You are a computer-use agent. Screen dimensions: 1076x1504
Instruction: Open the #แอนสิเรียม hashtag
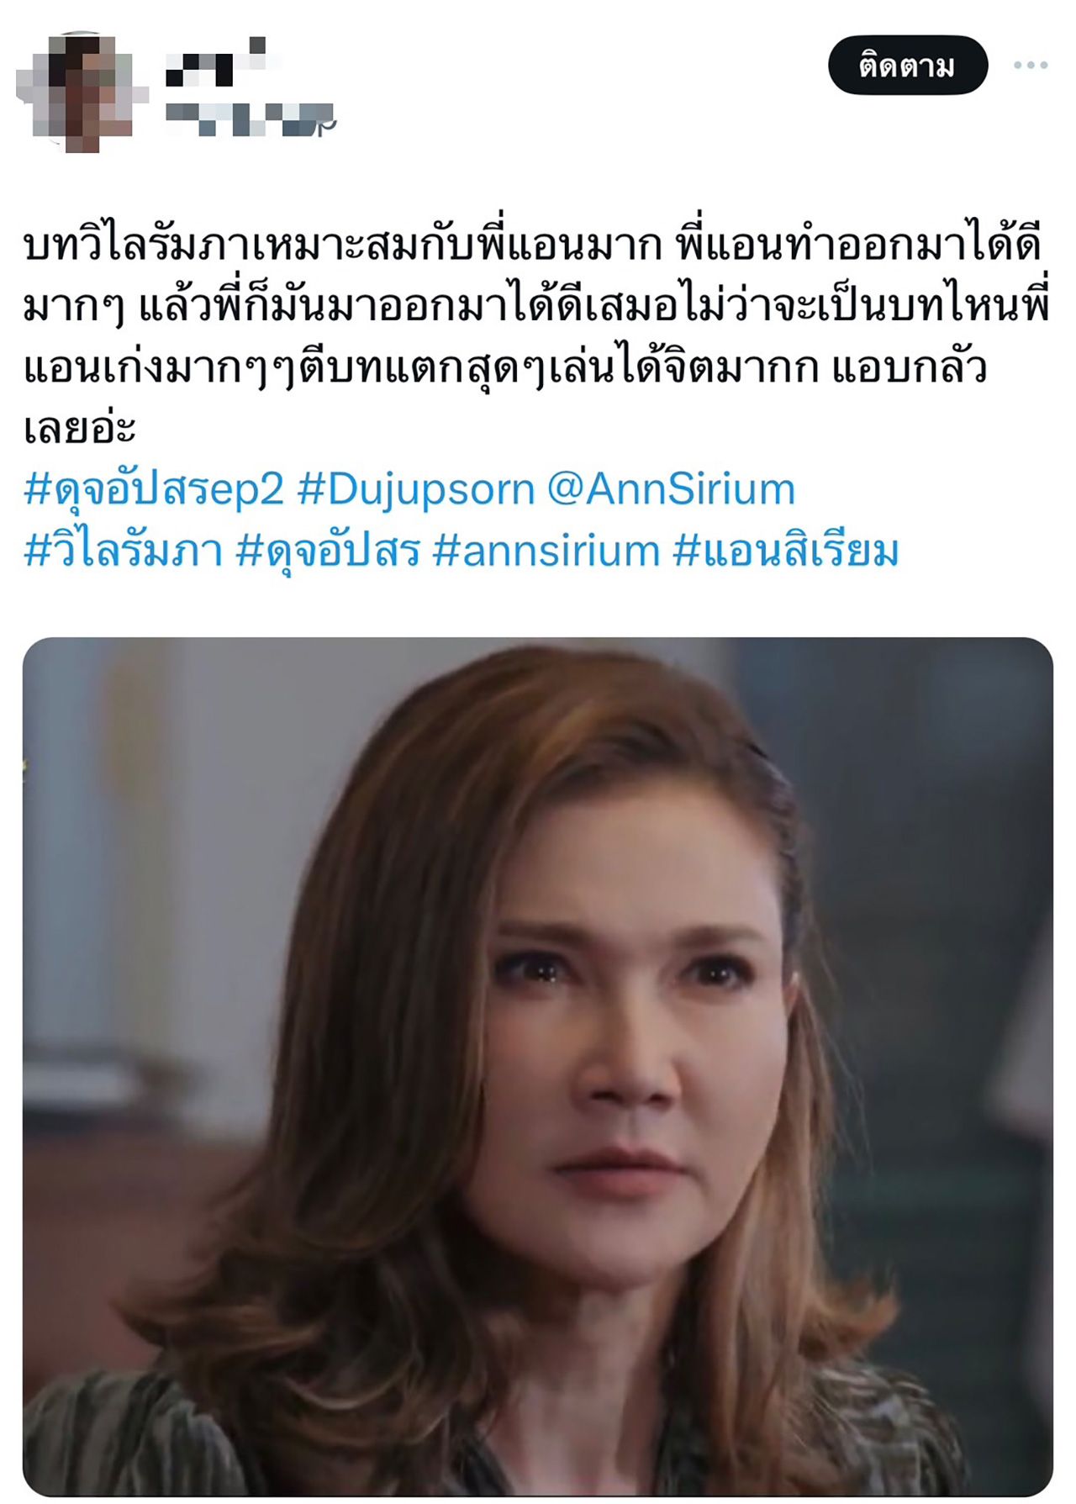tap(785, 551)
